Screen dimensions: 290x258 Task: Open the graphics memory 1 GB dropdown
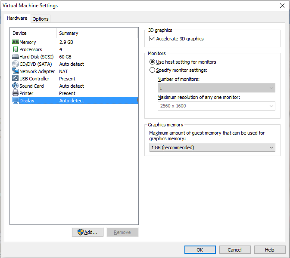[x=212, y=147]
